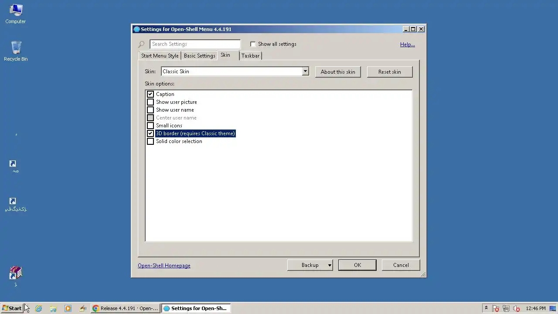Tick the Show all settings checkbox
This screenshot has height=314, width=558.
tap(253, 44)
